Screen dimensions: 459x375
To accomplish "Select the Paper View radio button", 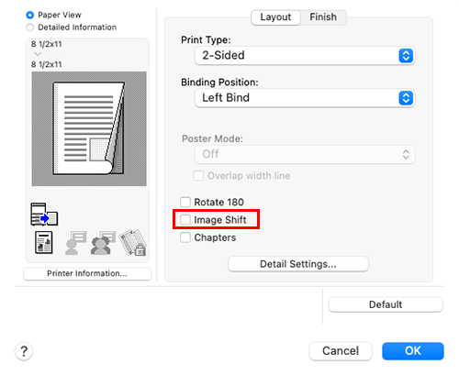I will tap(30, 15).
